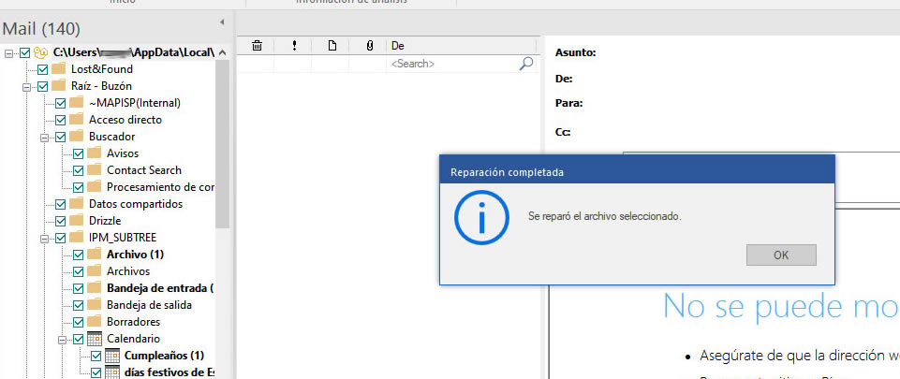
Task: Select the Calendario folder
Action: coord(133,338)
